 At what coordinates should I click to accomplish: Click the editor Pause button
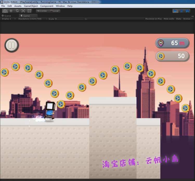coord(181,11)
